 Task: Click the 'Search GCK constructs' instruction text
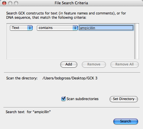click(x=66, y=15)
